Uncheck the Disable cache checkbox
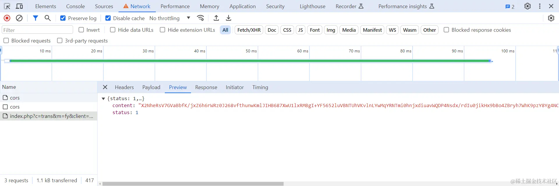The height and width of the screenshot is (186, 559). tap(108, 18)
